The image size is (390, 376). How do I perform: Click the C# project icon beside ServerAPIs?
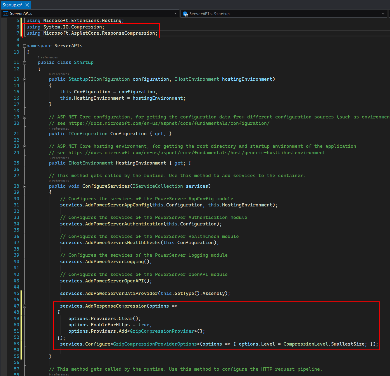[x=6, y=13]
